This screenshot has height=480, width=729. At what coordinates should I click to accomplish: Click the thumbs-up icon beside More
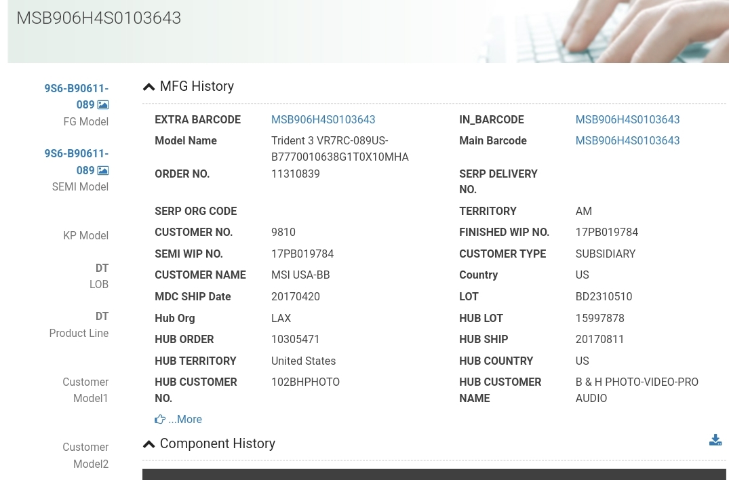pyautogui.click(x=160, y=419)
